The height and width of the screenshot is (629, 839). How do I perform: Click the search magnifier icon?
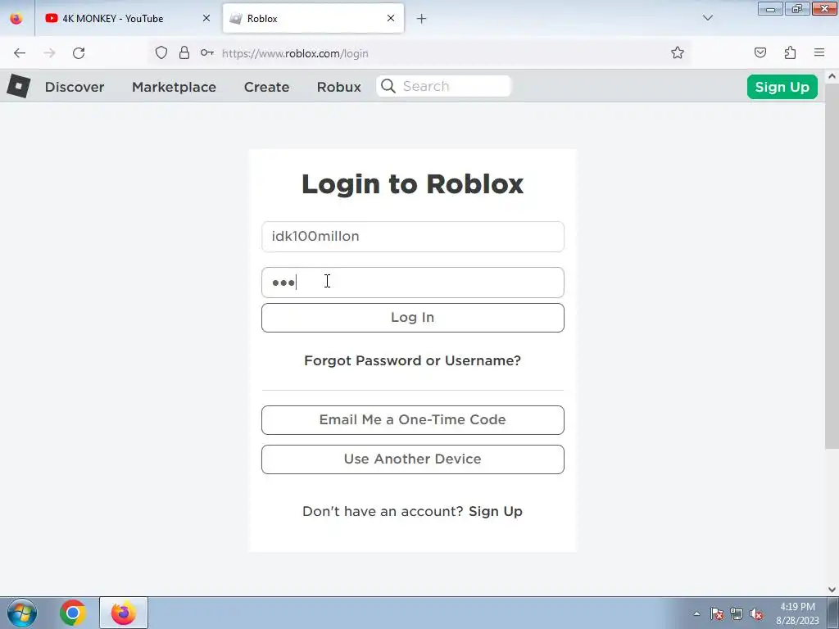click(x=388, y=86)
